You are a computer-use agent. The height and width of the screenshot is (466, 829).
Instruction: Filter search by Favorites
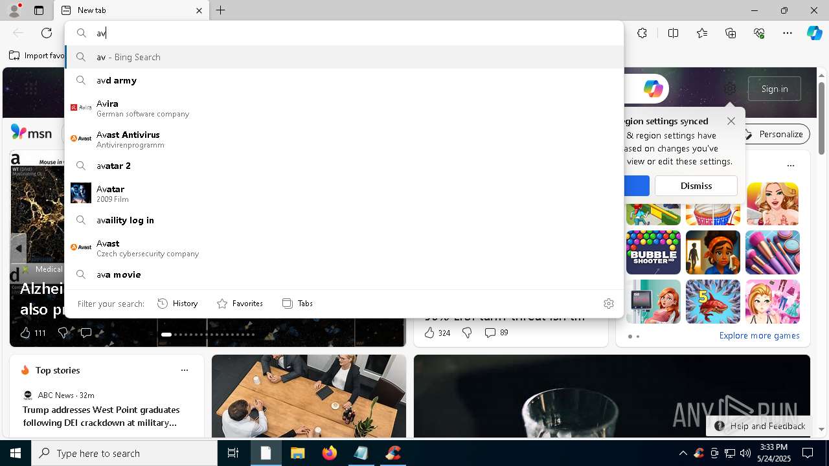(240, 303)
